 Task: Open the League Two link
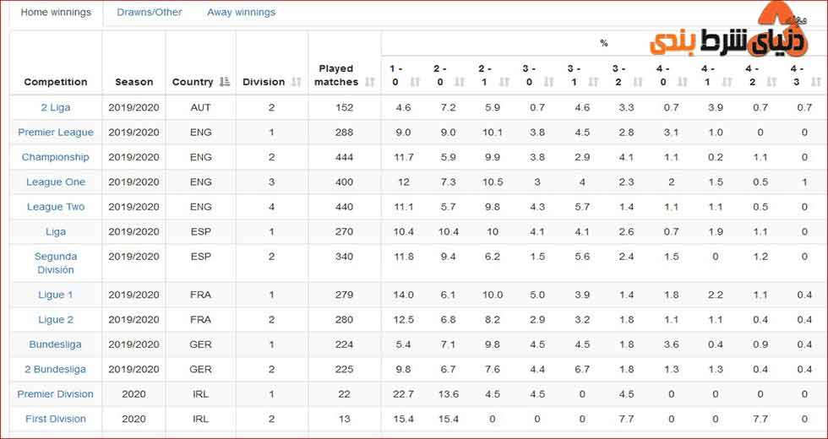click(56, 207)
